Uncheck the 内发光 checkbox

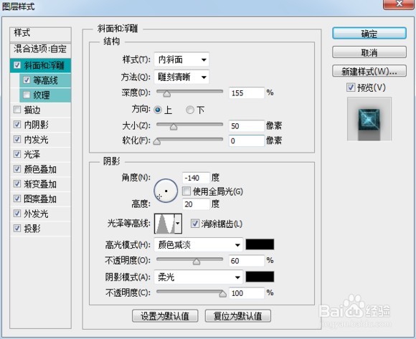coord(17,139)
